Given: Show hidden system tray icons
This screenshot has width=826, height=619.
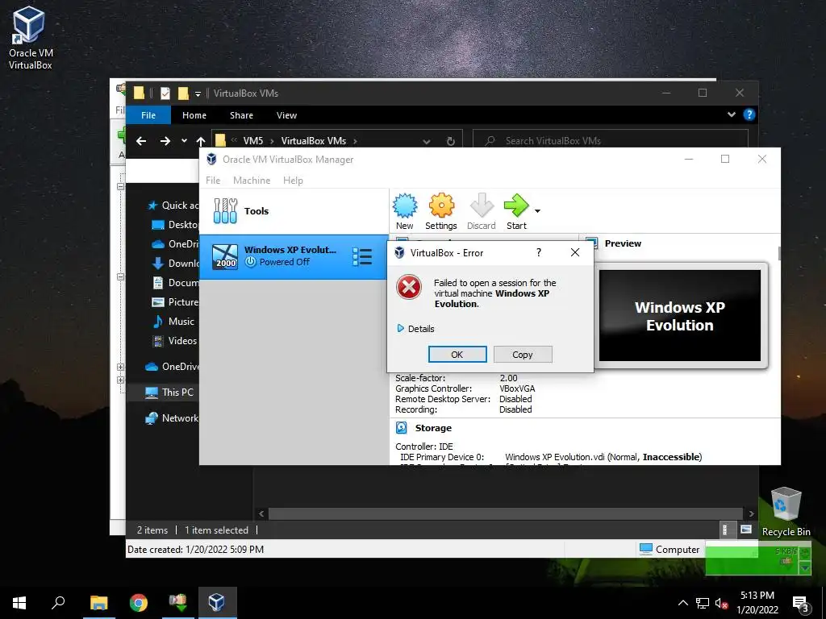Looking at the screenshot, I should coord(682,603).
